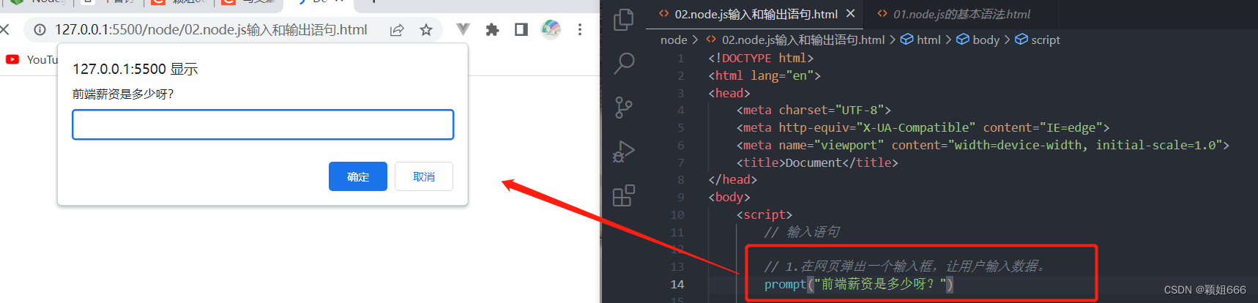The height and width of the screenshot is (303, 1258).
Task: Open the VS Code Explorer files icon
Action: 623,20
